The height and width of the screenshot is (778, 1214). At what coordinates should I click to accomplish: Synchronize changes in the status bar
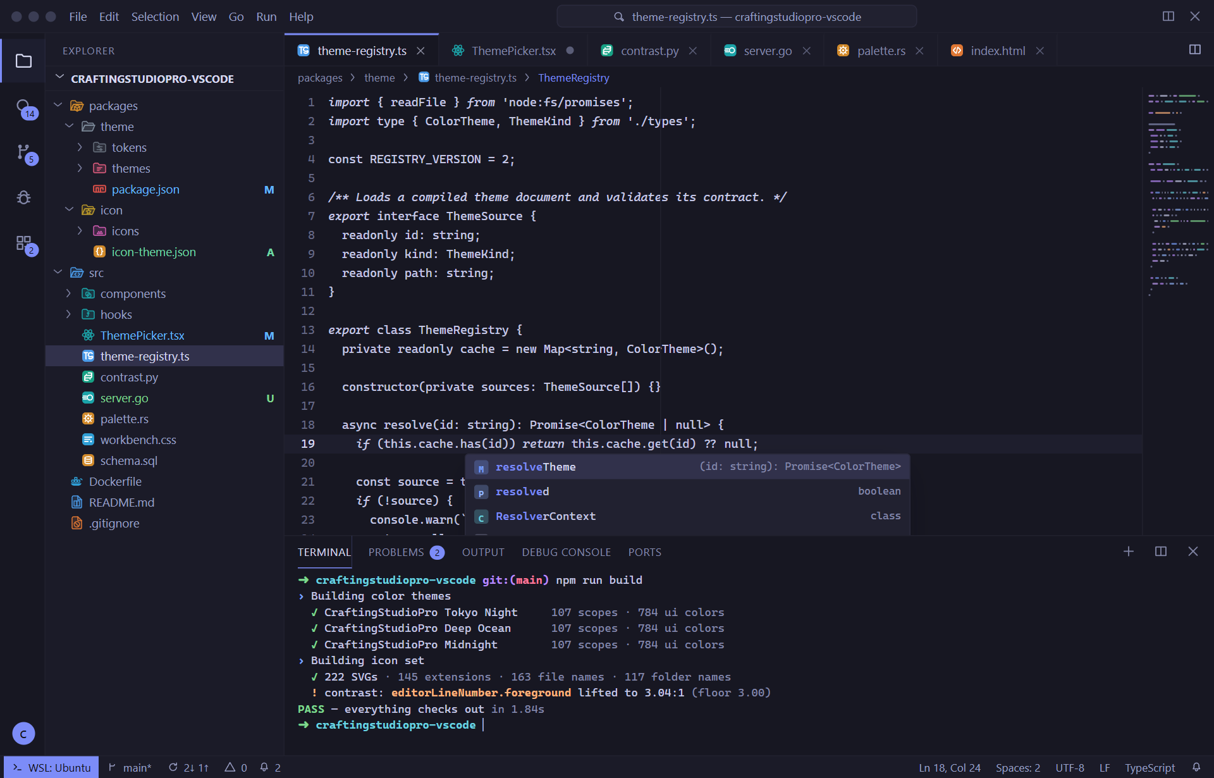coord(188,767)
